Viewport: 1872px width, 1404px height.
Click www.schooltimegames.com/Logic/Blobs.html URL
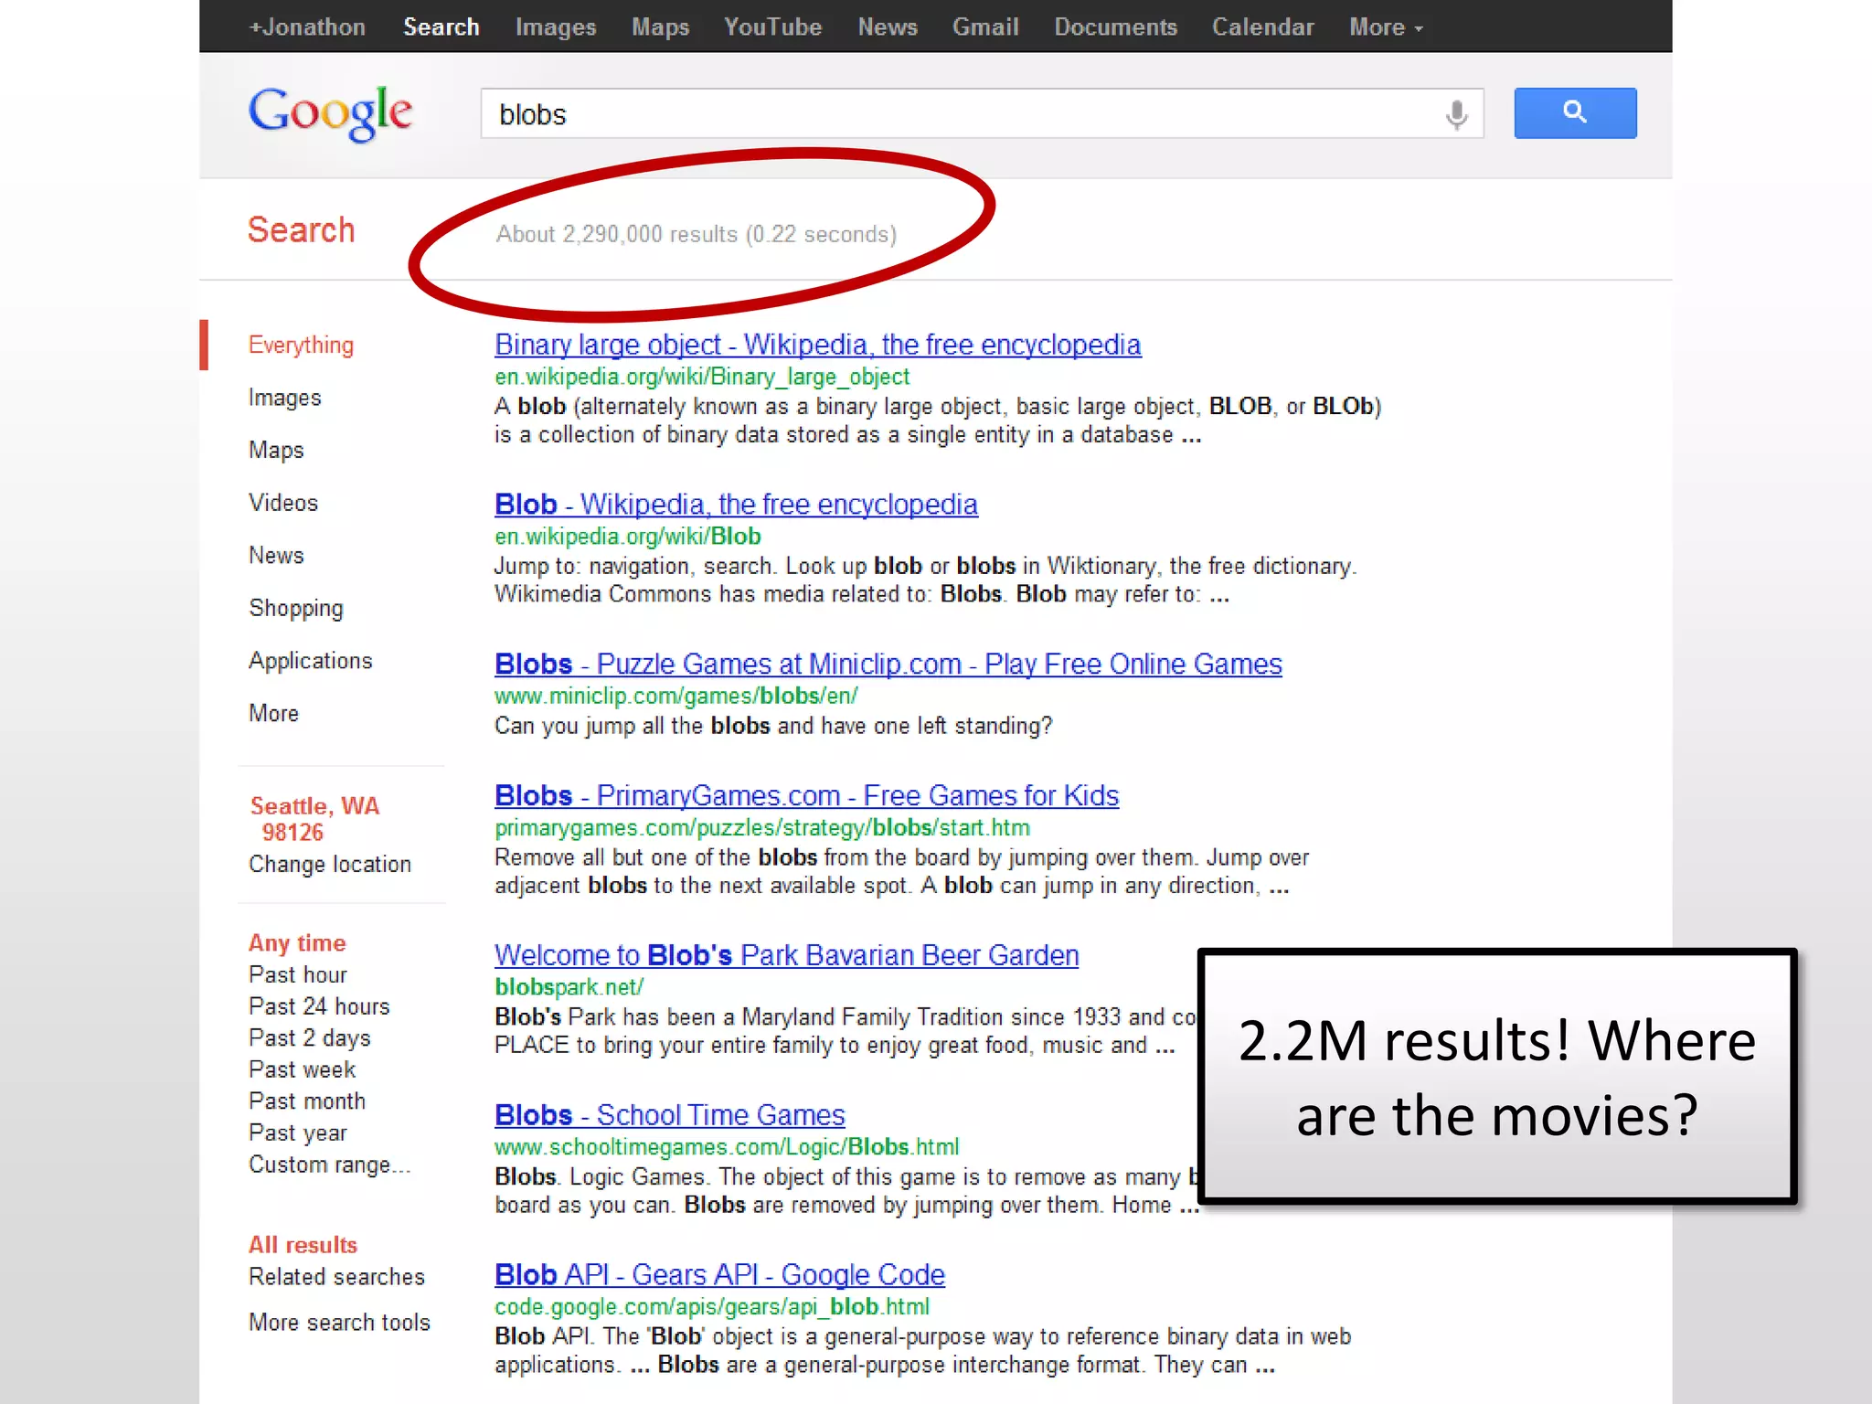(727, 1147)
